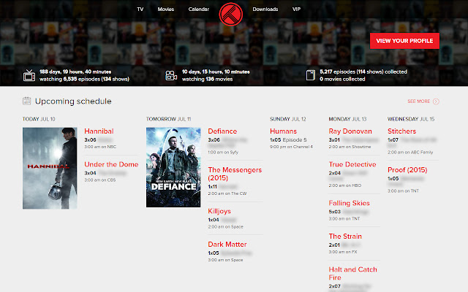Open the True Detective show link
Screen dimensions: 468x292
click(352, 164)
